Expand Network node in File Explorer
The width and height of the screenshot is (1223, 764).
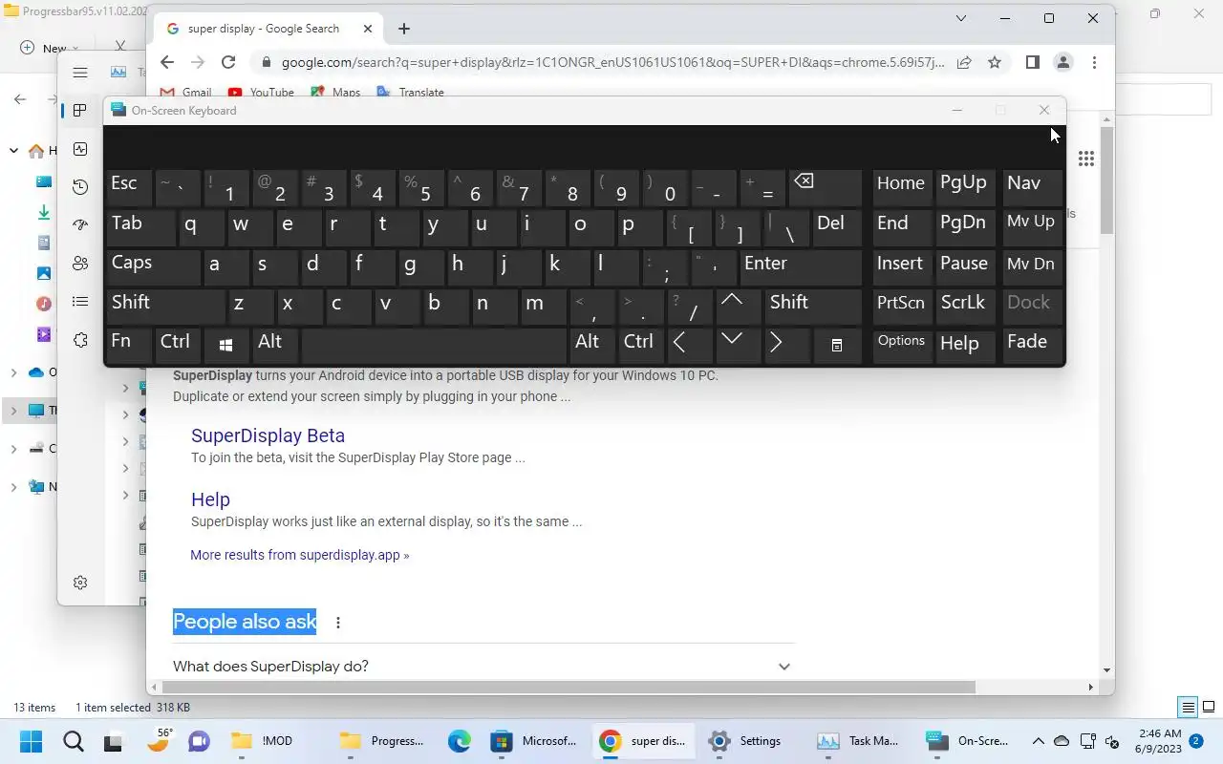click(14, 487)
